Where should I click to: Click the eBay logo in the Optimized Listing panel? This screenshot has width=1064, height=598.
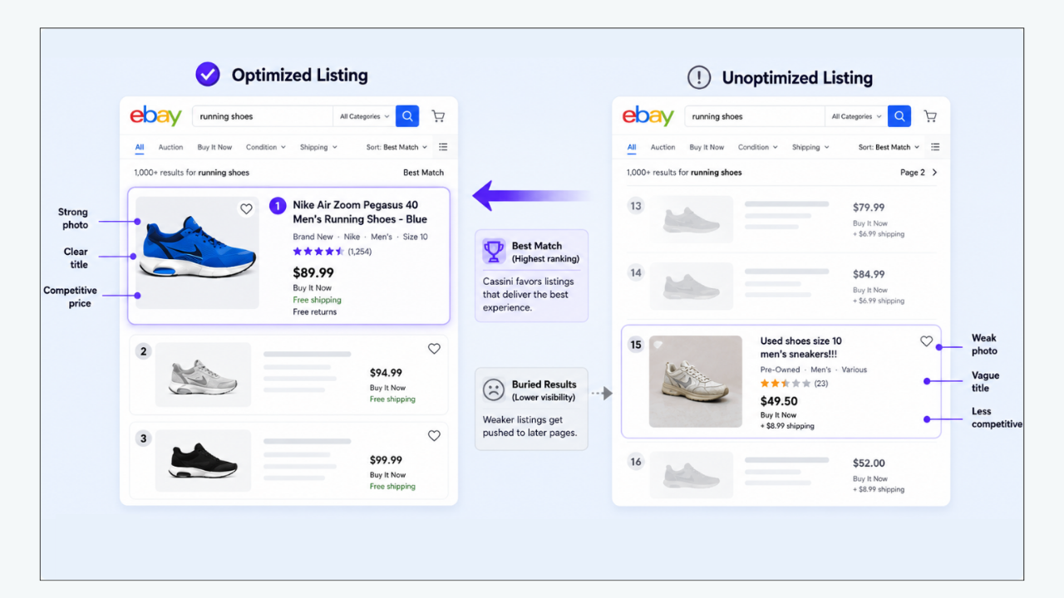[x=155, y=116]
